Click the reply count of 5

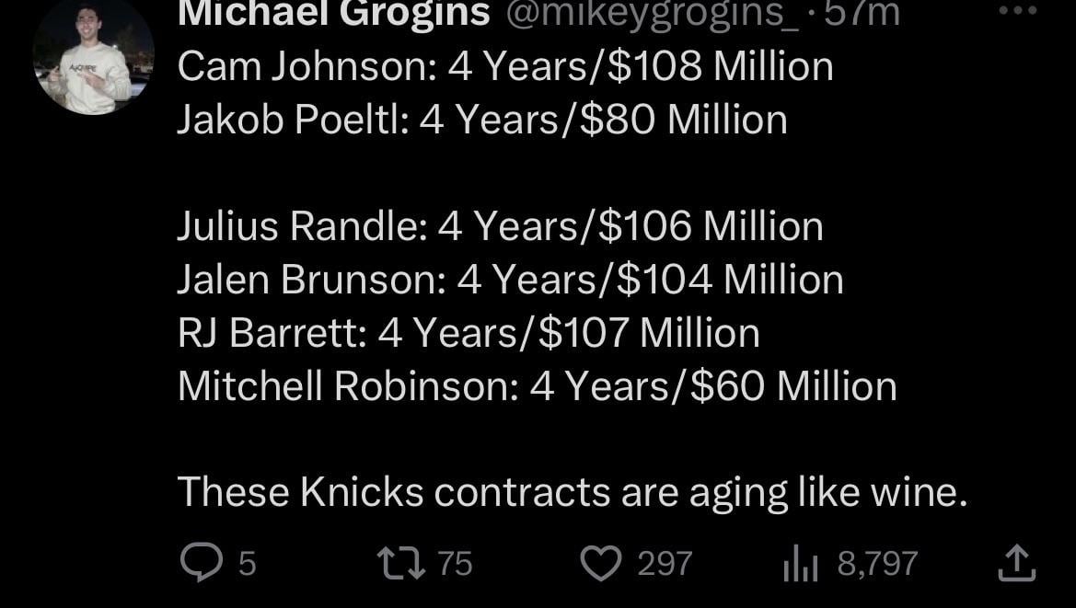[247, 563]
